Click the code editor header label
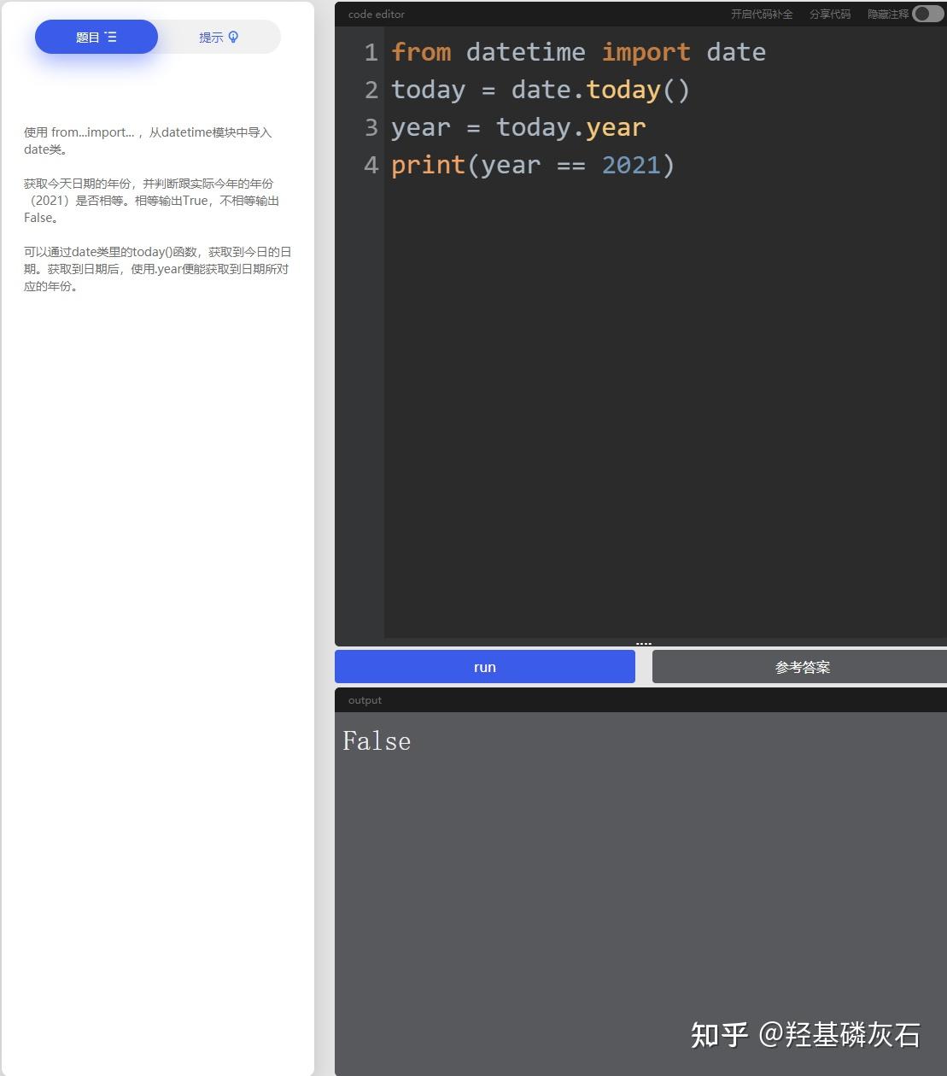947x1076 pixels. click(x=376, y=14)
